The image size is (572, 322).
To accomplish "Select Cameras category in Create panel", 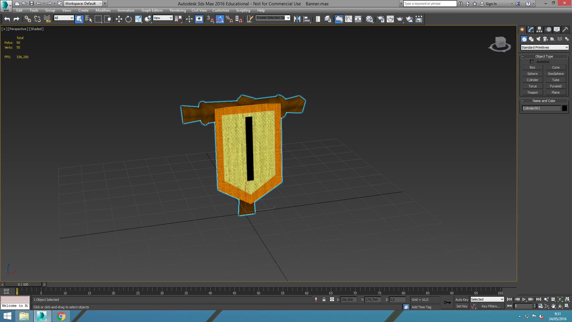I will tap(545, 39).
